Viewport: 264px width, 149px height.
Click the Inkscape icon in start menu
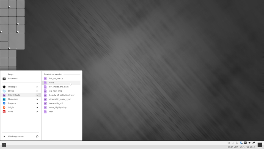[4, 87]
